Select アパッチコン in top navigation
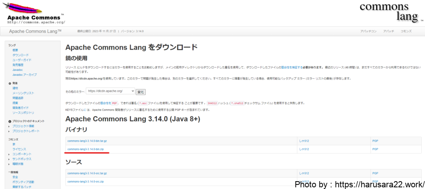The image size is (425, 189). (x=368, y=31)
